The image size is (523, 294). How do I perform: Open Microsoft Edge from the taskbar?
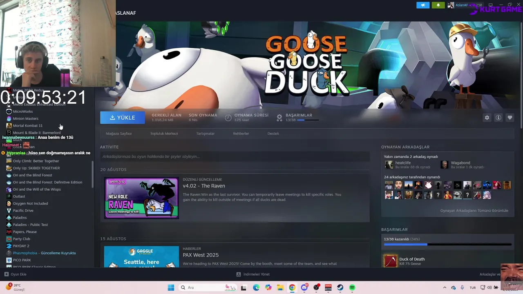pyautogui.click(x=256, y=287)
